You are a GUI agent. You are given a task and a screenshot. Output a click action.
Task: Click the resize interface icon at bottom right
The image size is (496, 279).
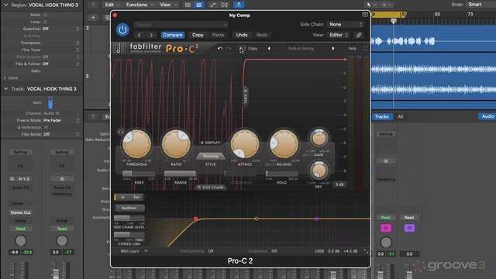click(366, 251)
